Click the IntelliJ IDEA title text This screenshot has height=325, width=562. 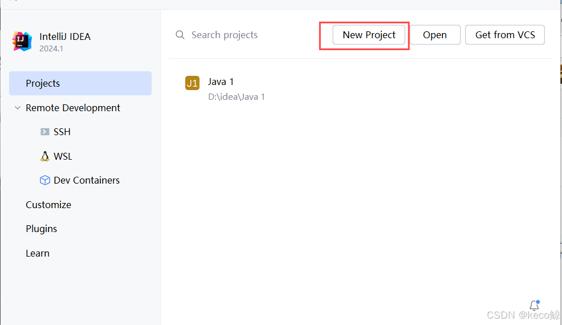tap(65, 36)
